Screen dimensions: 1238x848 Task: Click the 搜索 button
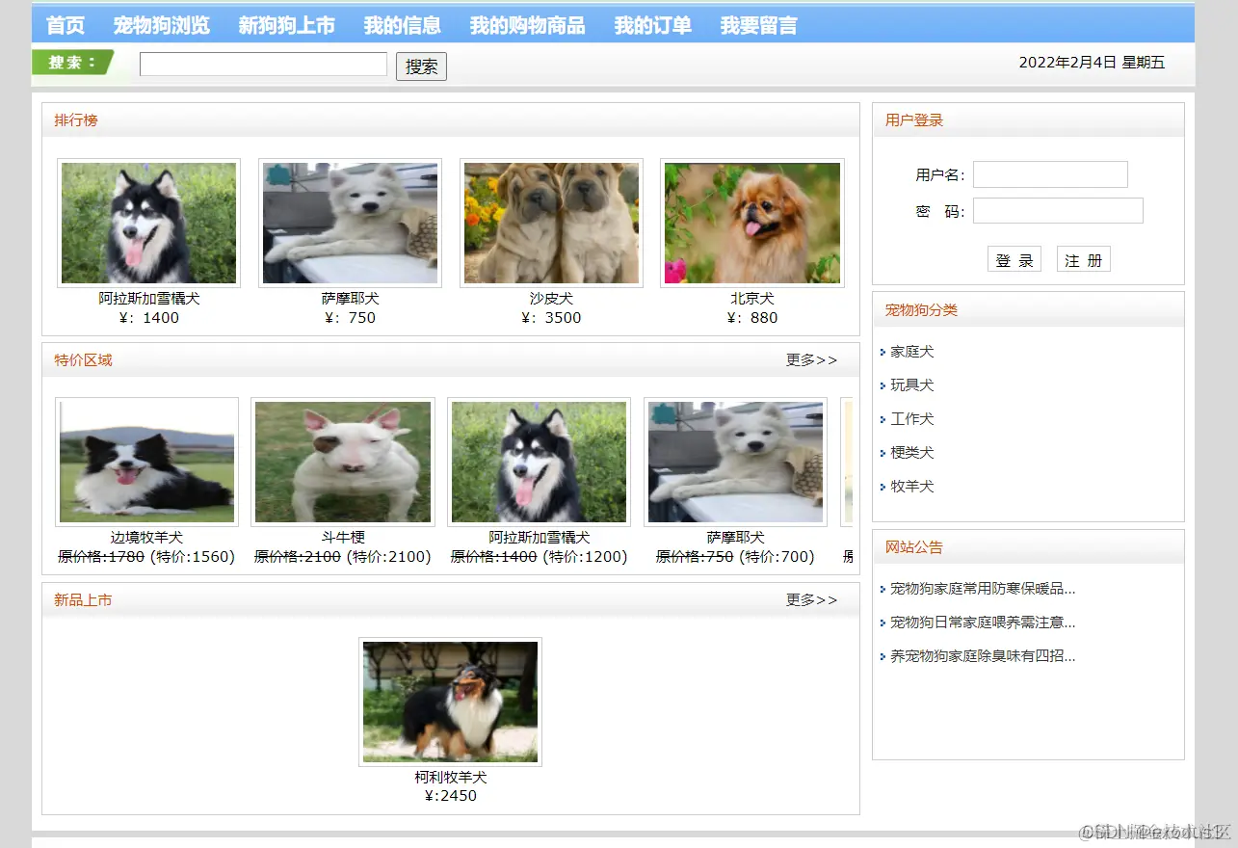point(421,66)
